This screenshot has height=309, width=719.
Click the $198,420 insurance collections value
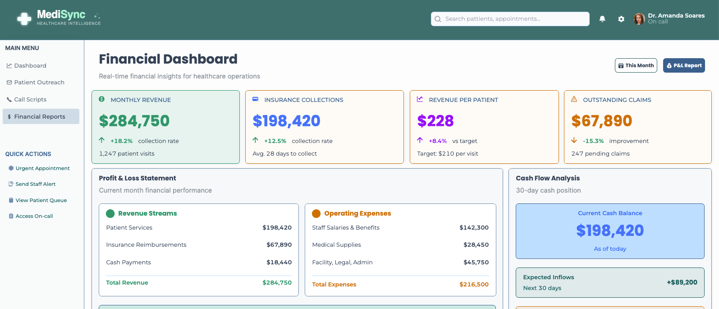[x=286, y=121]
